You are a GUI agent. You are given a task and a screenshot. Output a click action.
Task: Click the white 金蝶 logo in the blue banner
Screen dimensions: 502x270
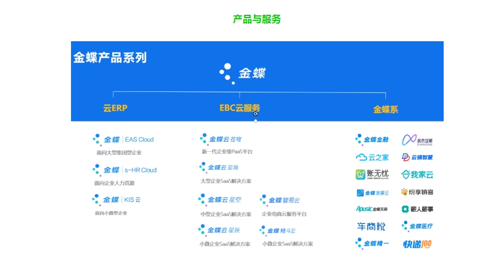pos(243,74)
